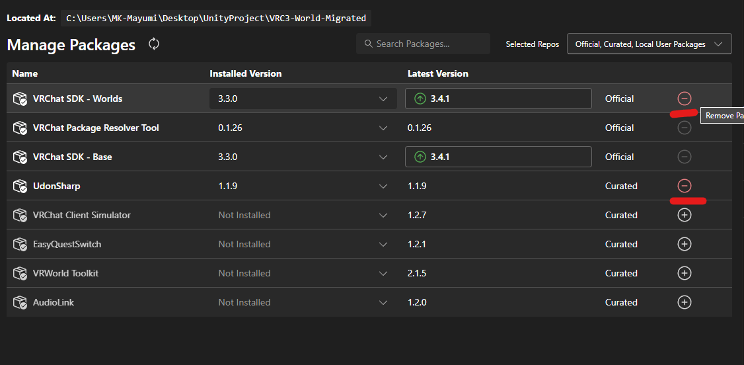
Task: Select the VRChat Client Simulator name
Action: [x=82, y=215]
